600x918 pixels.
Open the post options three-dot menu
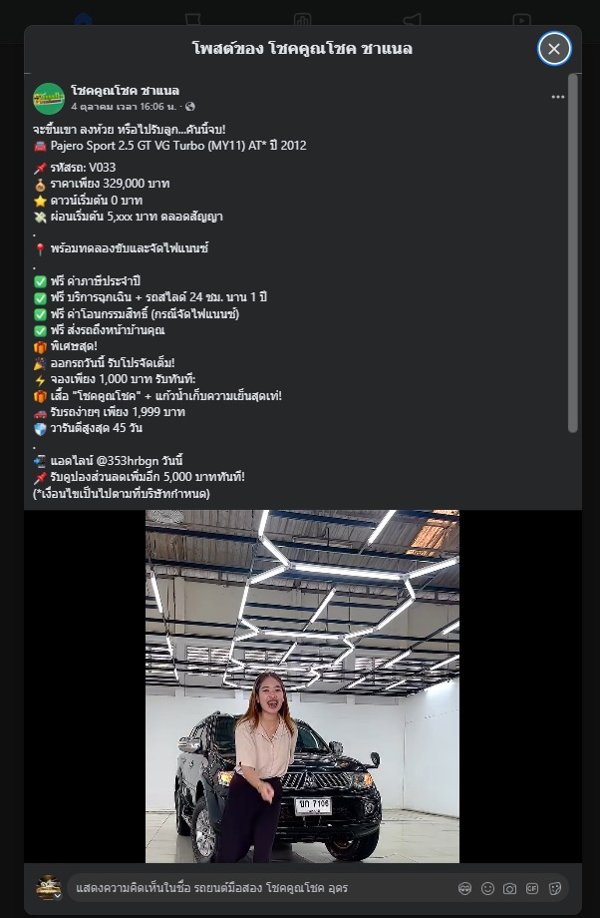coord(558,97)
